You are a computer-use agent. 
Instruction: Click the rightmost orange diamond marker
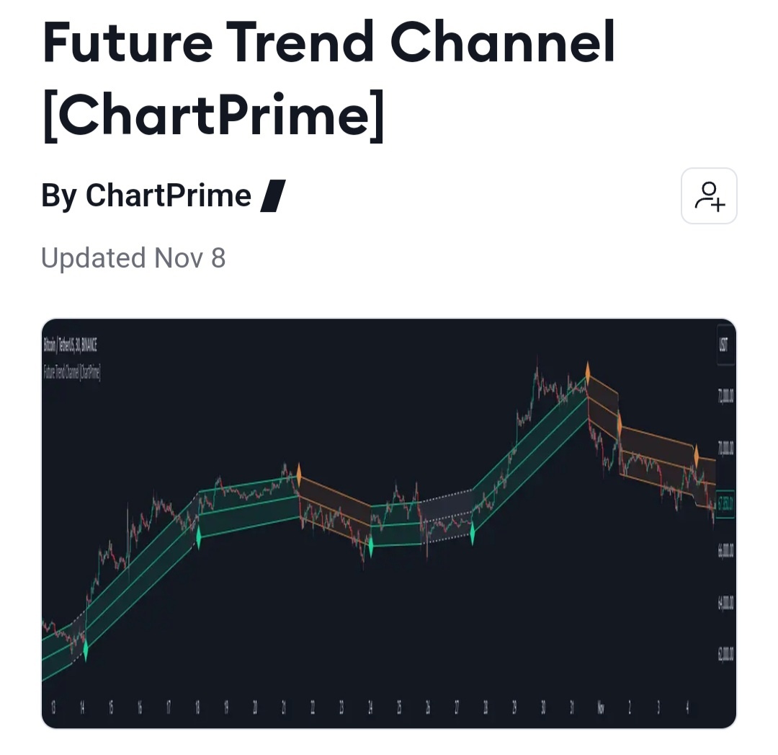click(697, 456)
